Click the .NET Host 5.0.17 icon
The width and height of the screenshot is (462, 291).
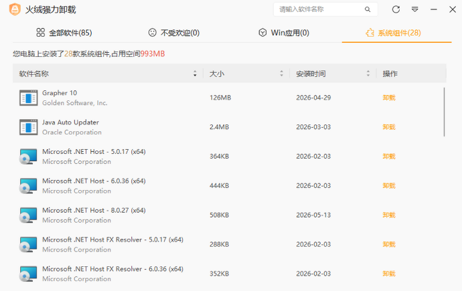tap(28, 157)
